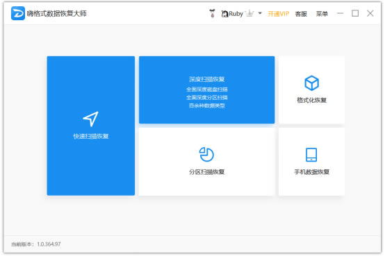Screen dimensions: 385x256
Task: Click the 开通VIP link
Action: tap(279, 14)
